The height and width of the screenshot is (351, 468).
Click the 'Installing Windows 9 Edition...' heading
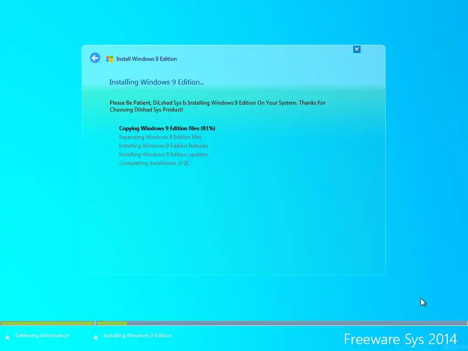tap(157, 82)
